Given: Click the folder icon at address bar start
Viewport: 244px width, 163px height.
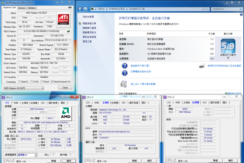Looking at the screenshot, I should (x=92, y=9).
